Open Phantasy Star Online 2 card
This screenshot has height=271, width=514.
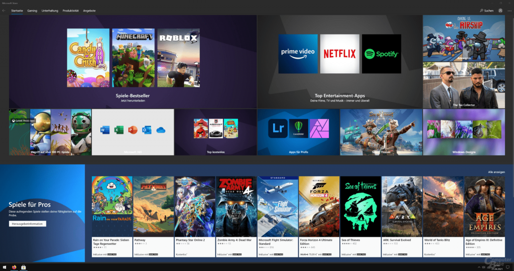point(195,217)
